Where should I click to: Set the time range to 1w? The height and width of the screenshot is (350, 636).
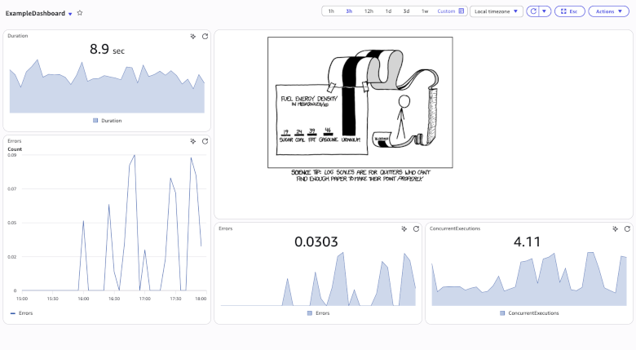coord(425,11)
